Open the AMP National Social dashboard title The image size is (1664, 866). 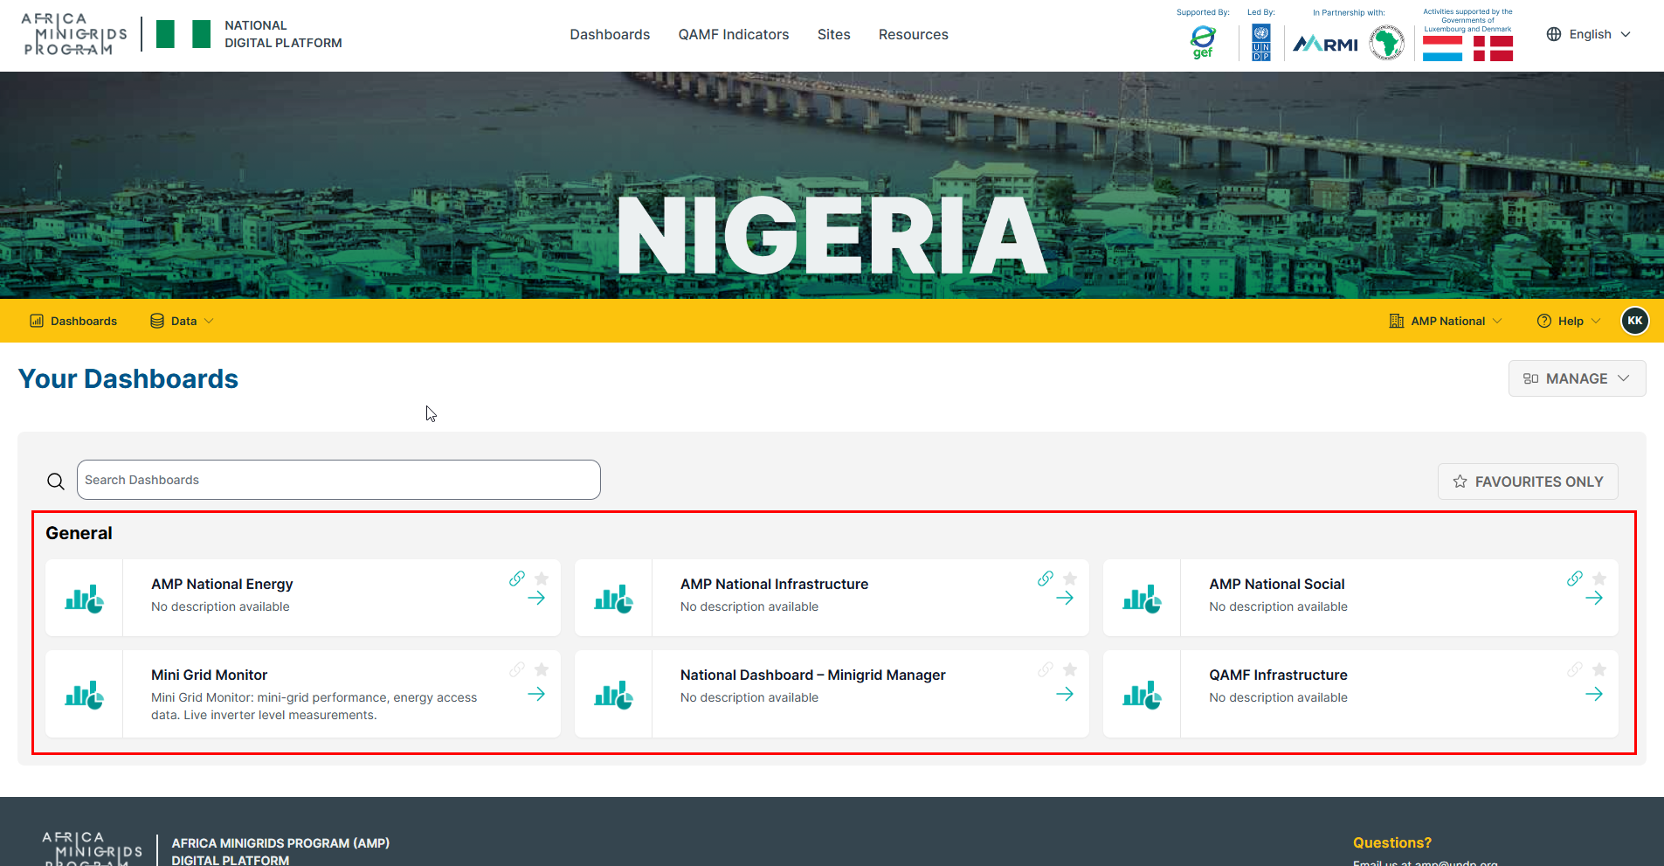tap(1277, 584)
